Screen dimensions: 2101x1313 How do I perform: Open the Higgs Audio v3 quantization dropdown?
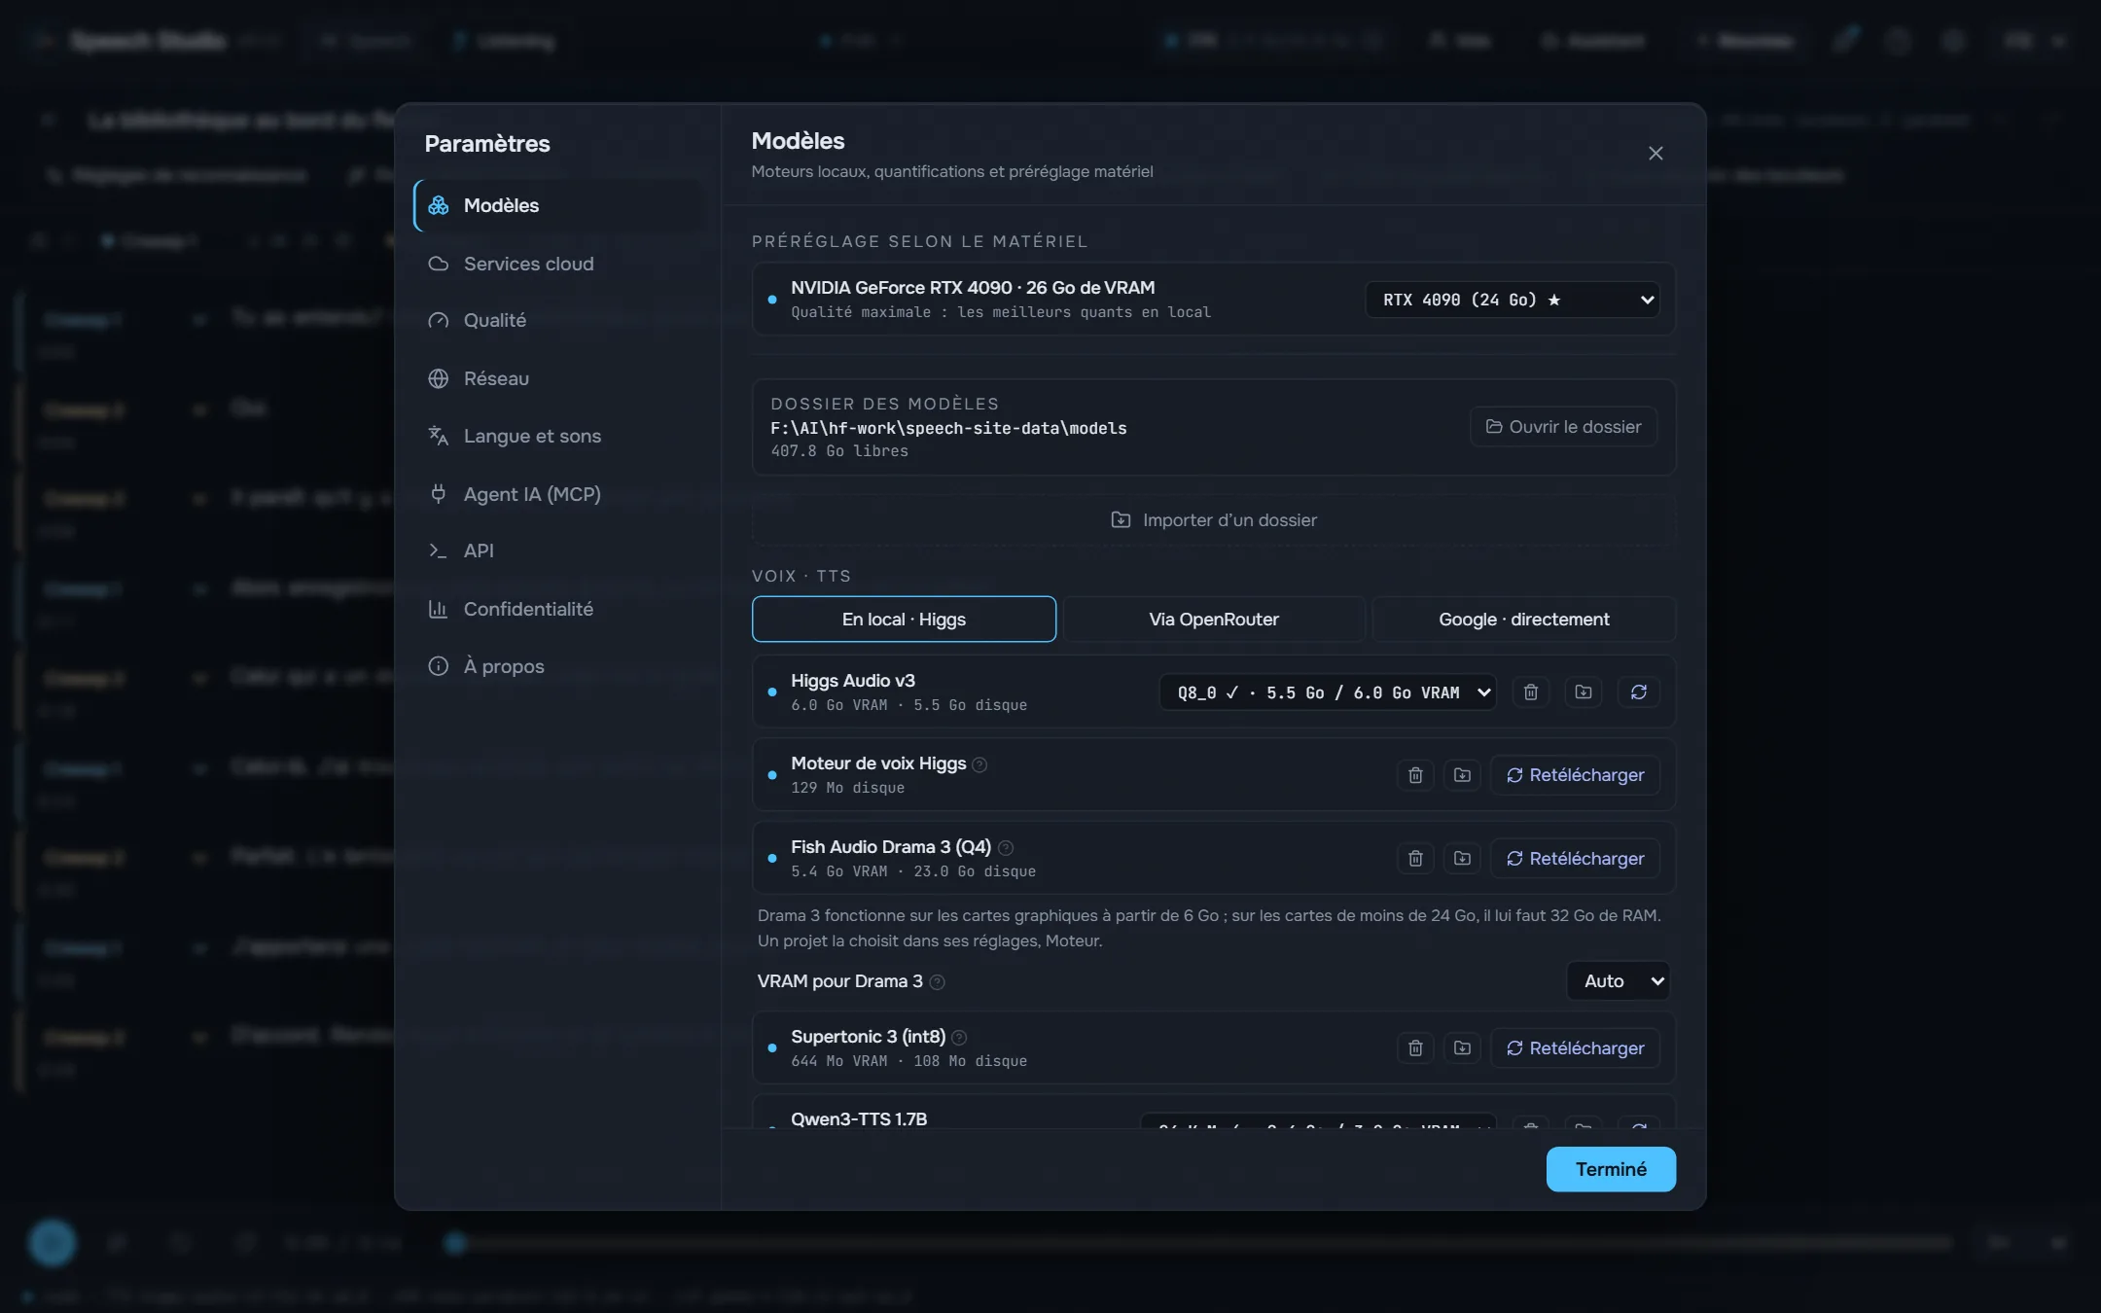pos(1328,692)
